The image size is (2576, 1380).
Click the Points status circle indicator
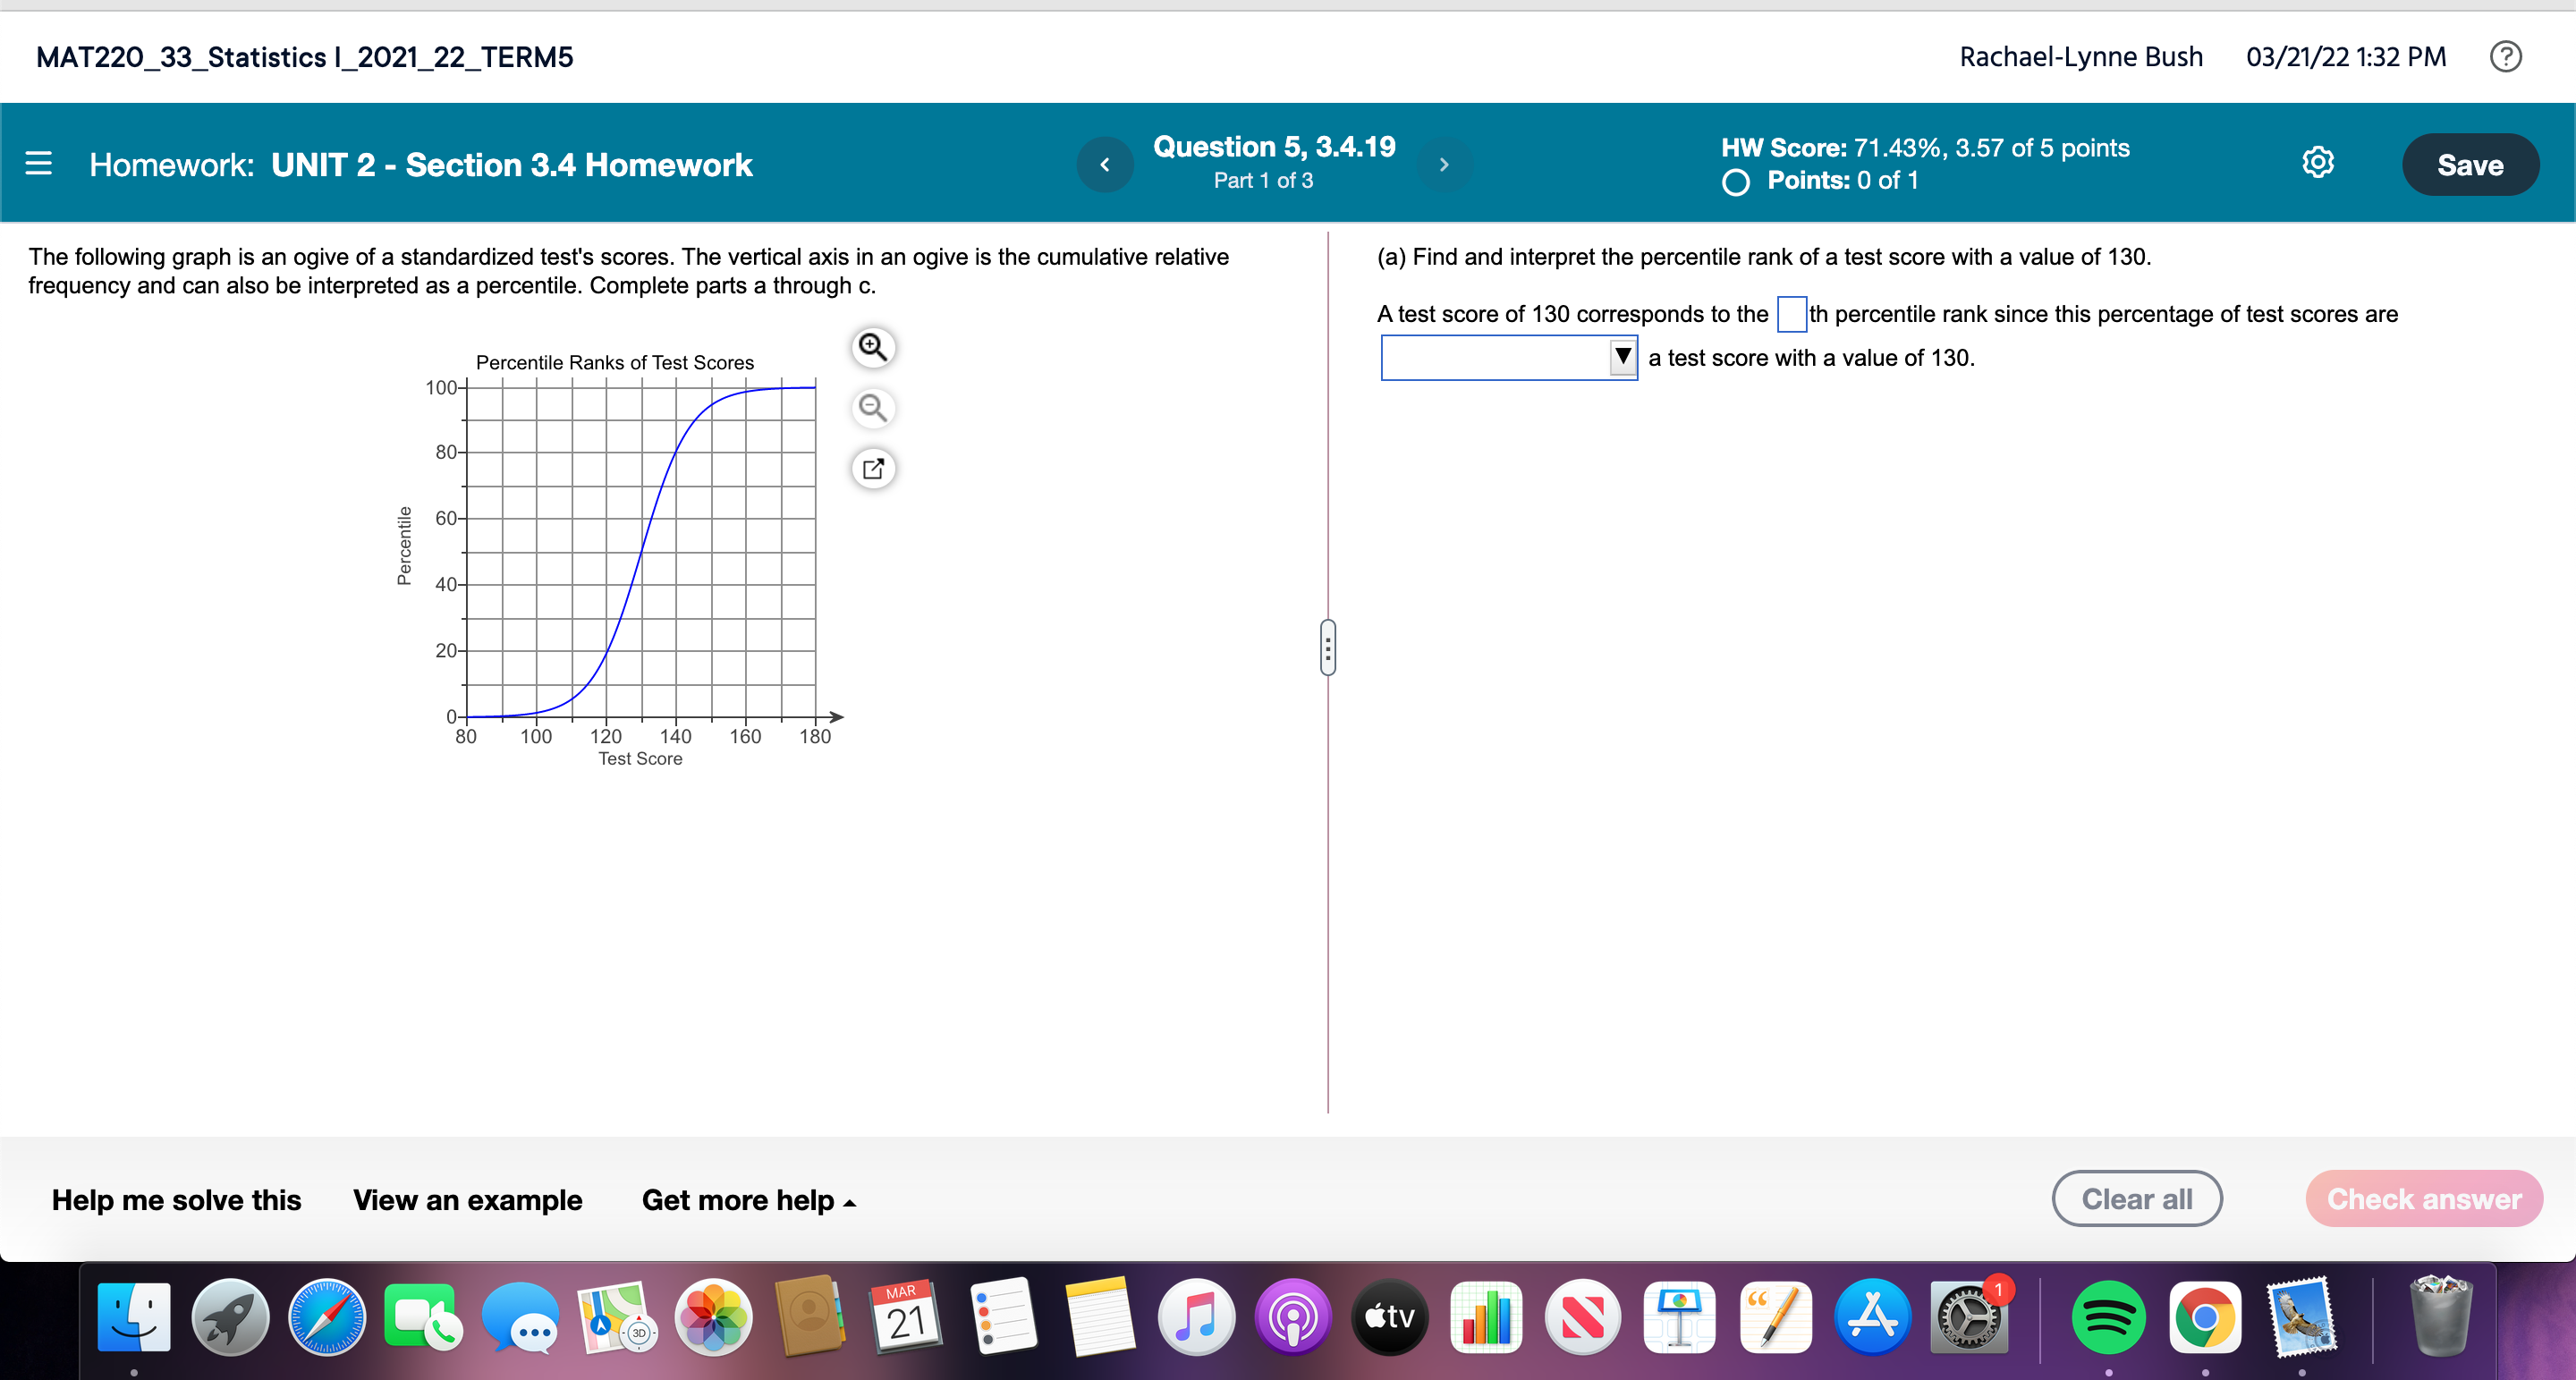(x=1736, y=182)
